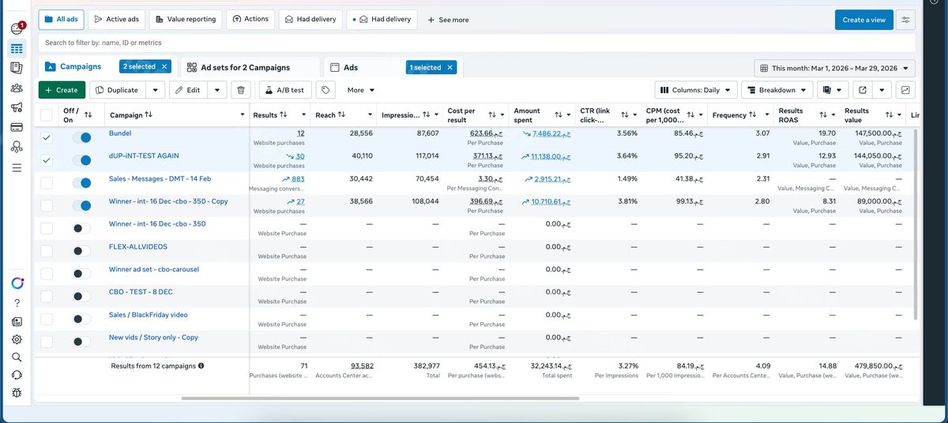The width and height of the screenshot is (948, 423).
Task: Open the support headset icon in sidebar
Action: [17, 374]
